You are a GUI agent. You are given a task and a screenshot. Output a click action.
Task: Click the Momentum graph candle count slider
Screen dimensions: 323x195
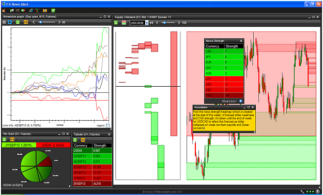tap(47, 22)
